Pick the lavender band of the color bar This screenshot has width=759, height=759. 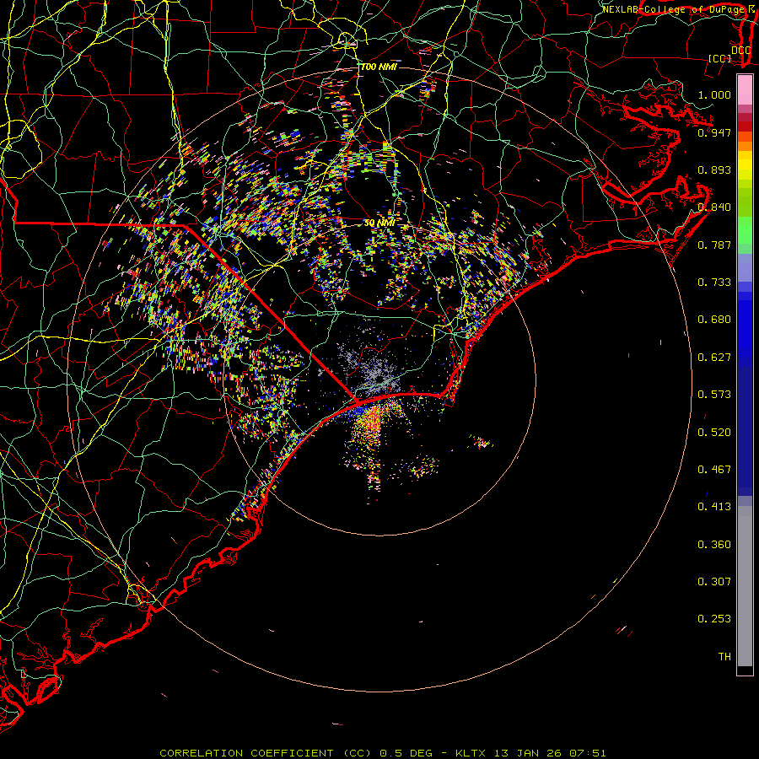click(745, 267)
